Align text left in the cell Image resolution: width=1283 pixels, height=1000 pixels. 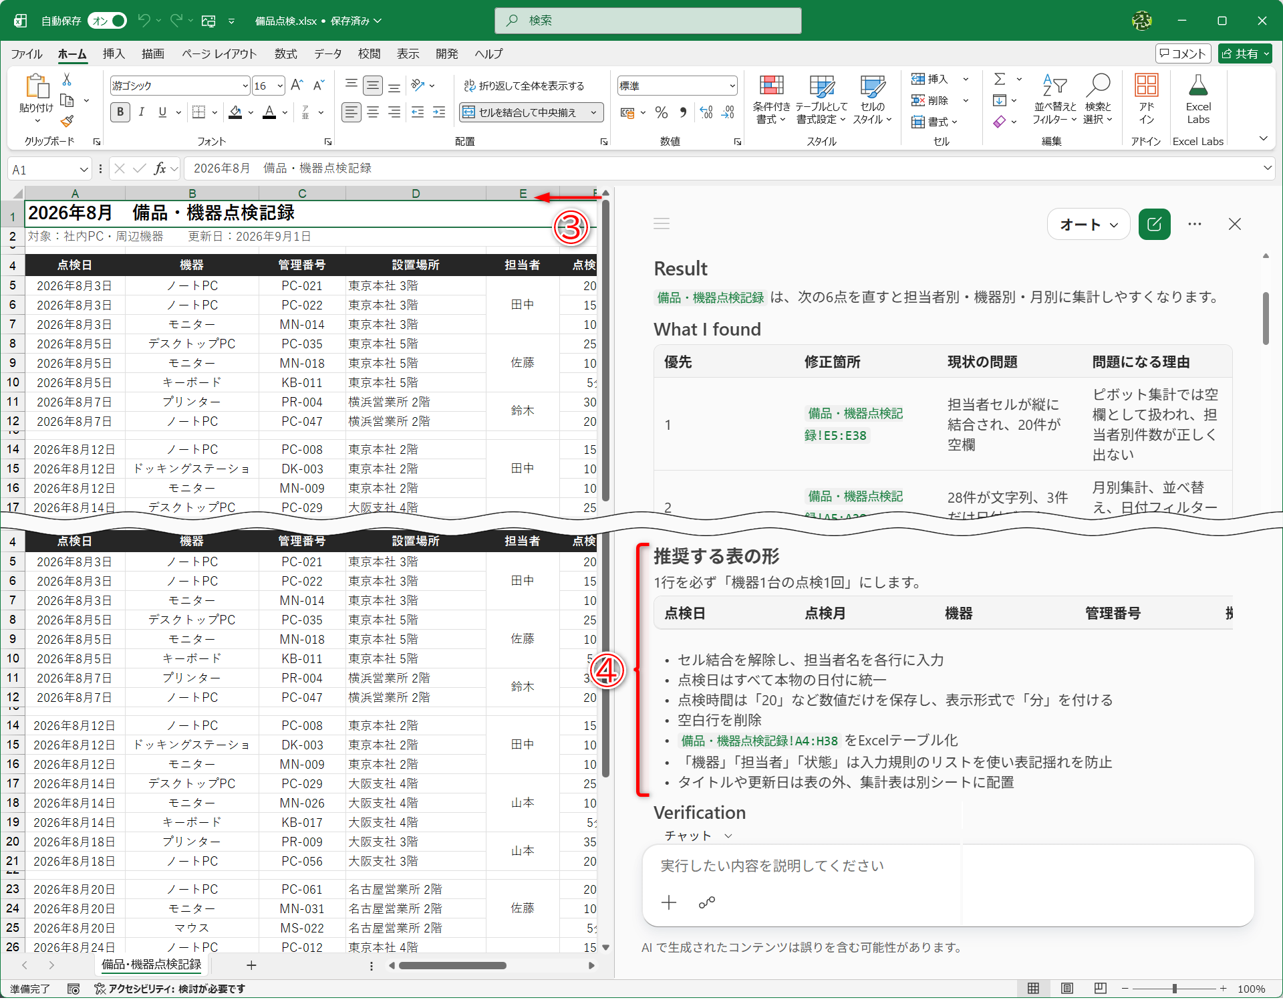tap(351, 112)
